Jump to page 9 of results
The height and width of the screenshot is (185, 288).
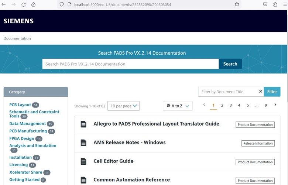[266, 105]
